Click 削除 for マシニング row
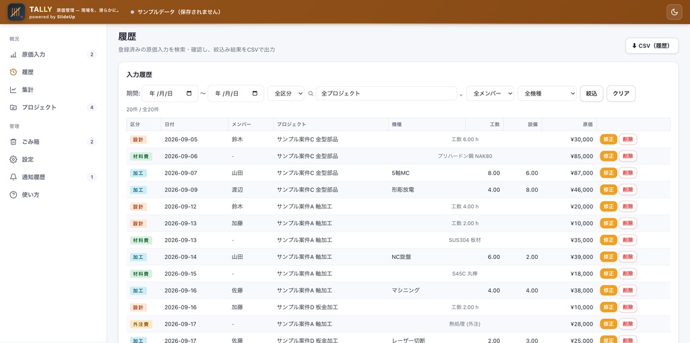 click(x=627, y=291)
